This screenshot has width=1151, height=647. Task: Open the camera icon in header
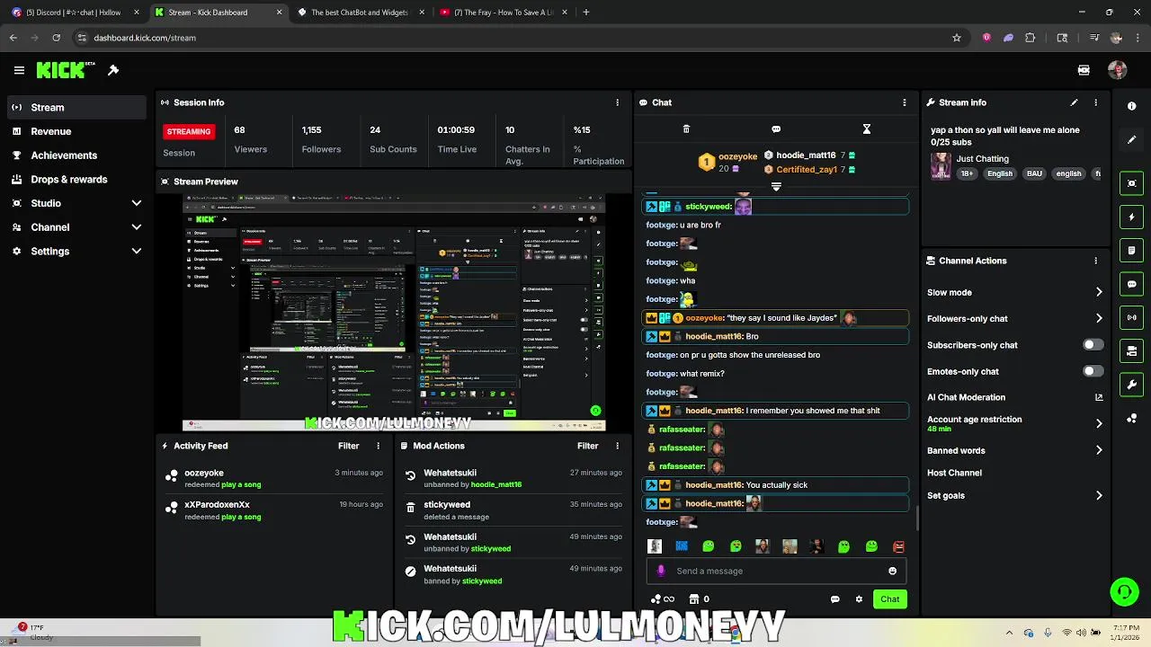[1084, 70]
